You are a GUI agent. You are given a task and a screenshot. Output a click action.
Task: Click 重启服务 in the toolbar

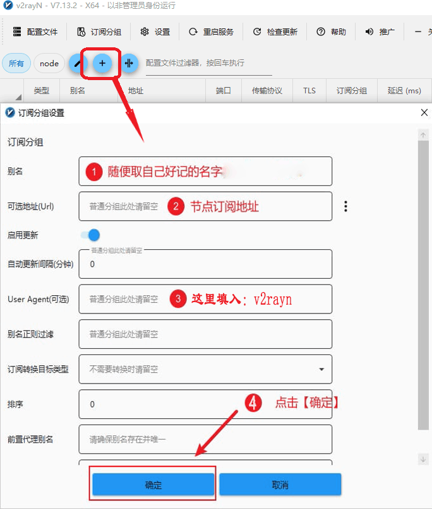211,32
